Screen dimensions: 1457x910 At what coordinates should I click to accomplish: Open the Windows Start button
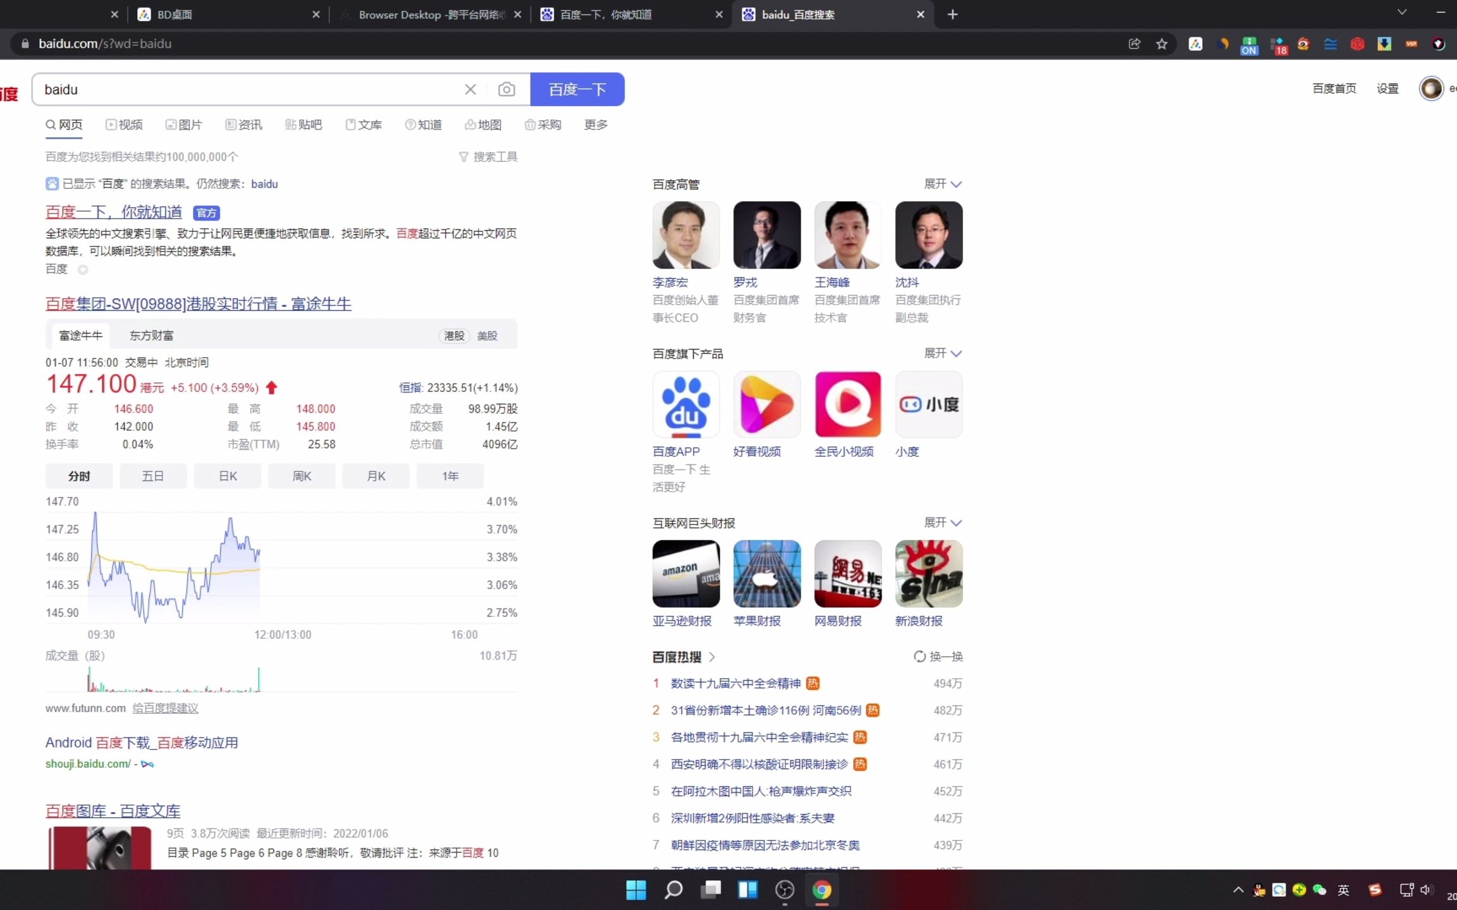[x=636, y=890]
